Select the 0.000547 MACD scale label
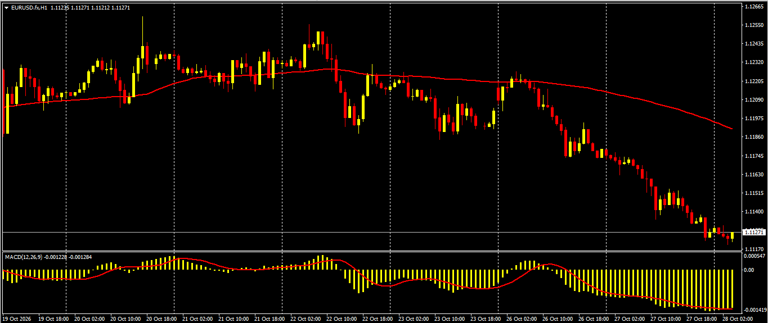The image size is (768, 323). pyautogui.click(x=754, y=256)
